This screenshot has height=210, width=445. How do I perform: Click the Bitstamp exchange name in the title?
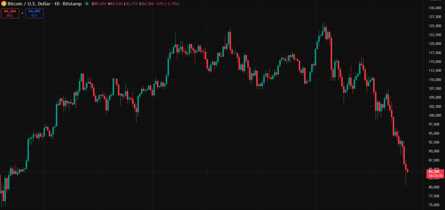click(72, 4)
